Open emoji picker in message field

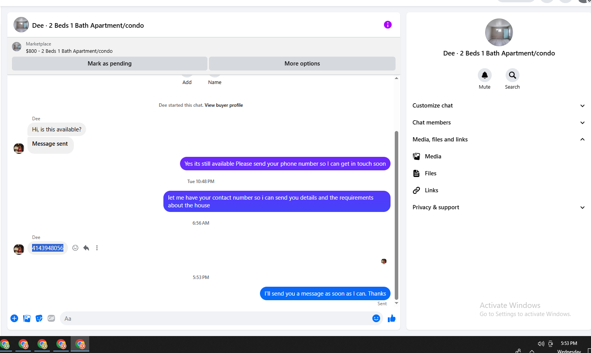[x=376, y=318]
